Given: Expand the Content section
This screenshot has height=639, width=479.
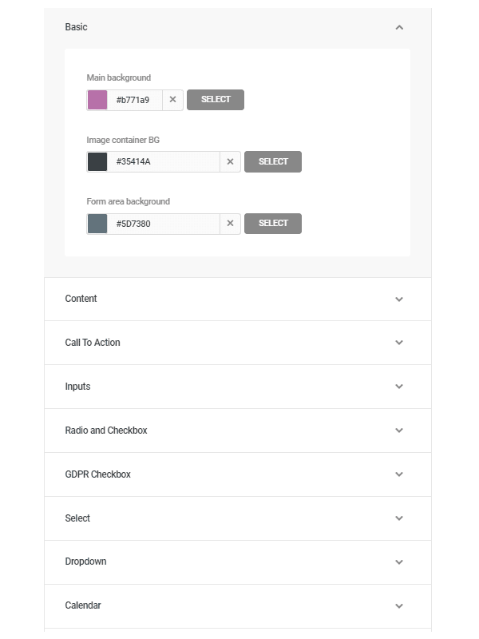Looking at the screenshot, I should [399, 299].
